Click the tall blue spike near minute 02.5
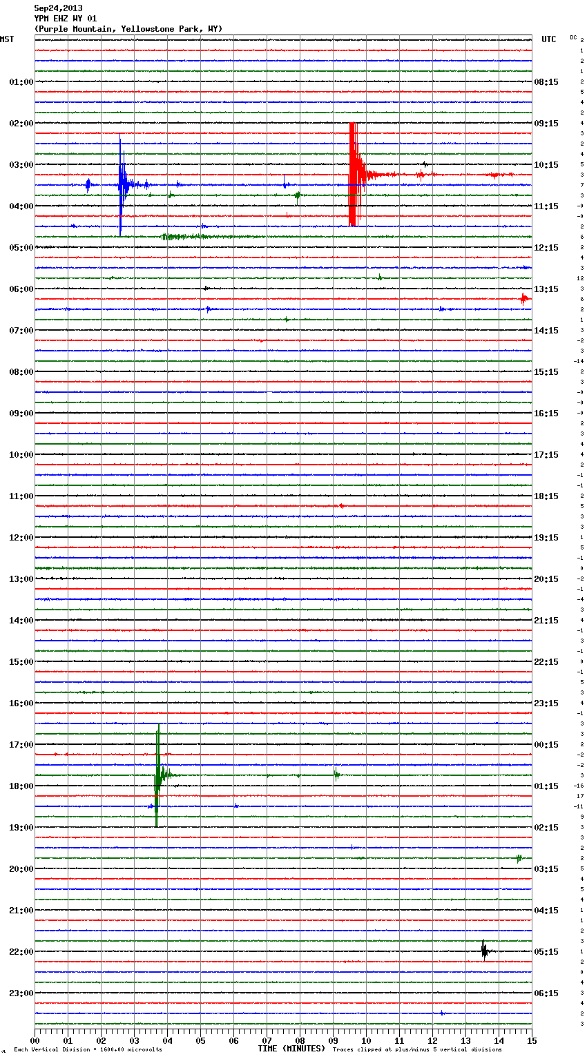The height and width of the screenshot is (1059, 587). pyautogui.click(x=121, y=185)
